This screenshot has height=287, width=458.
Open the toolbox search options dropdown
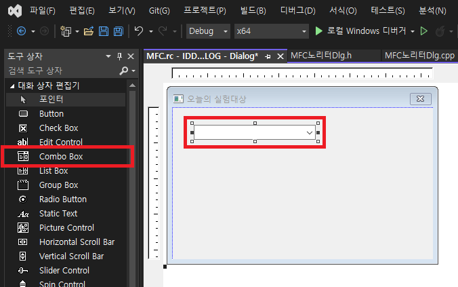coord(133,71)
